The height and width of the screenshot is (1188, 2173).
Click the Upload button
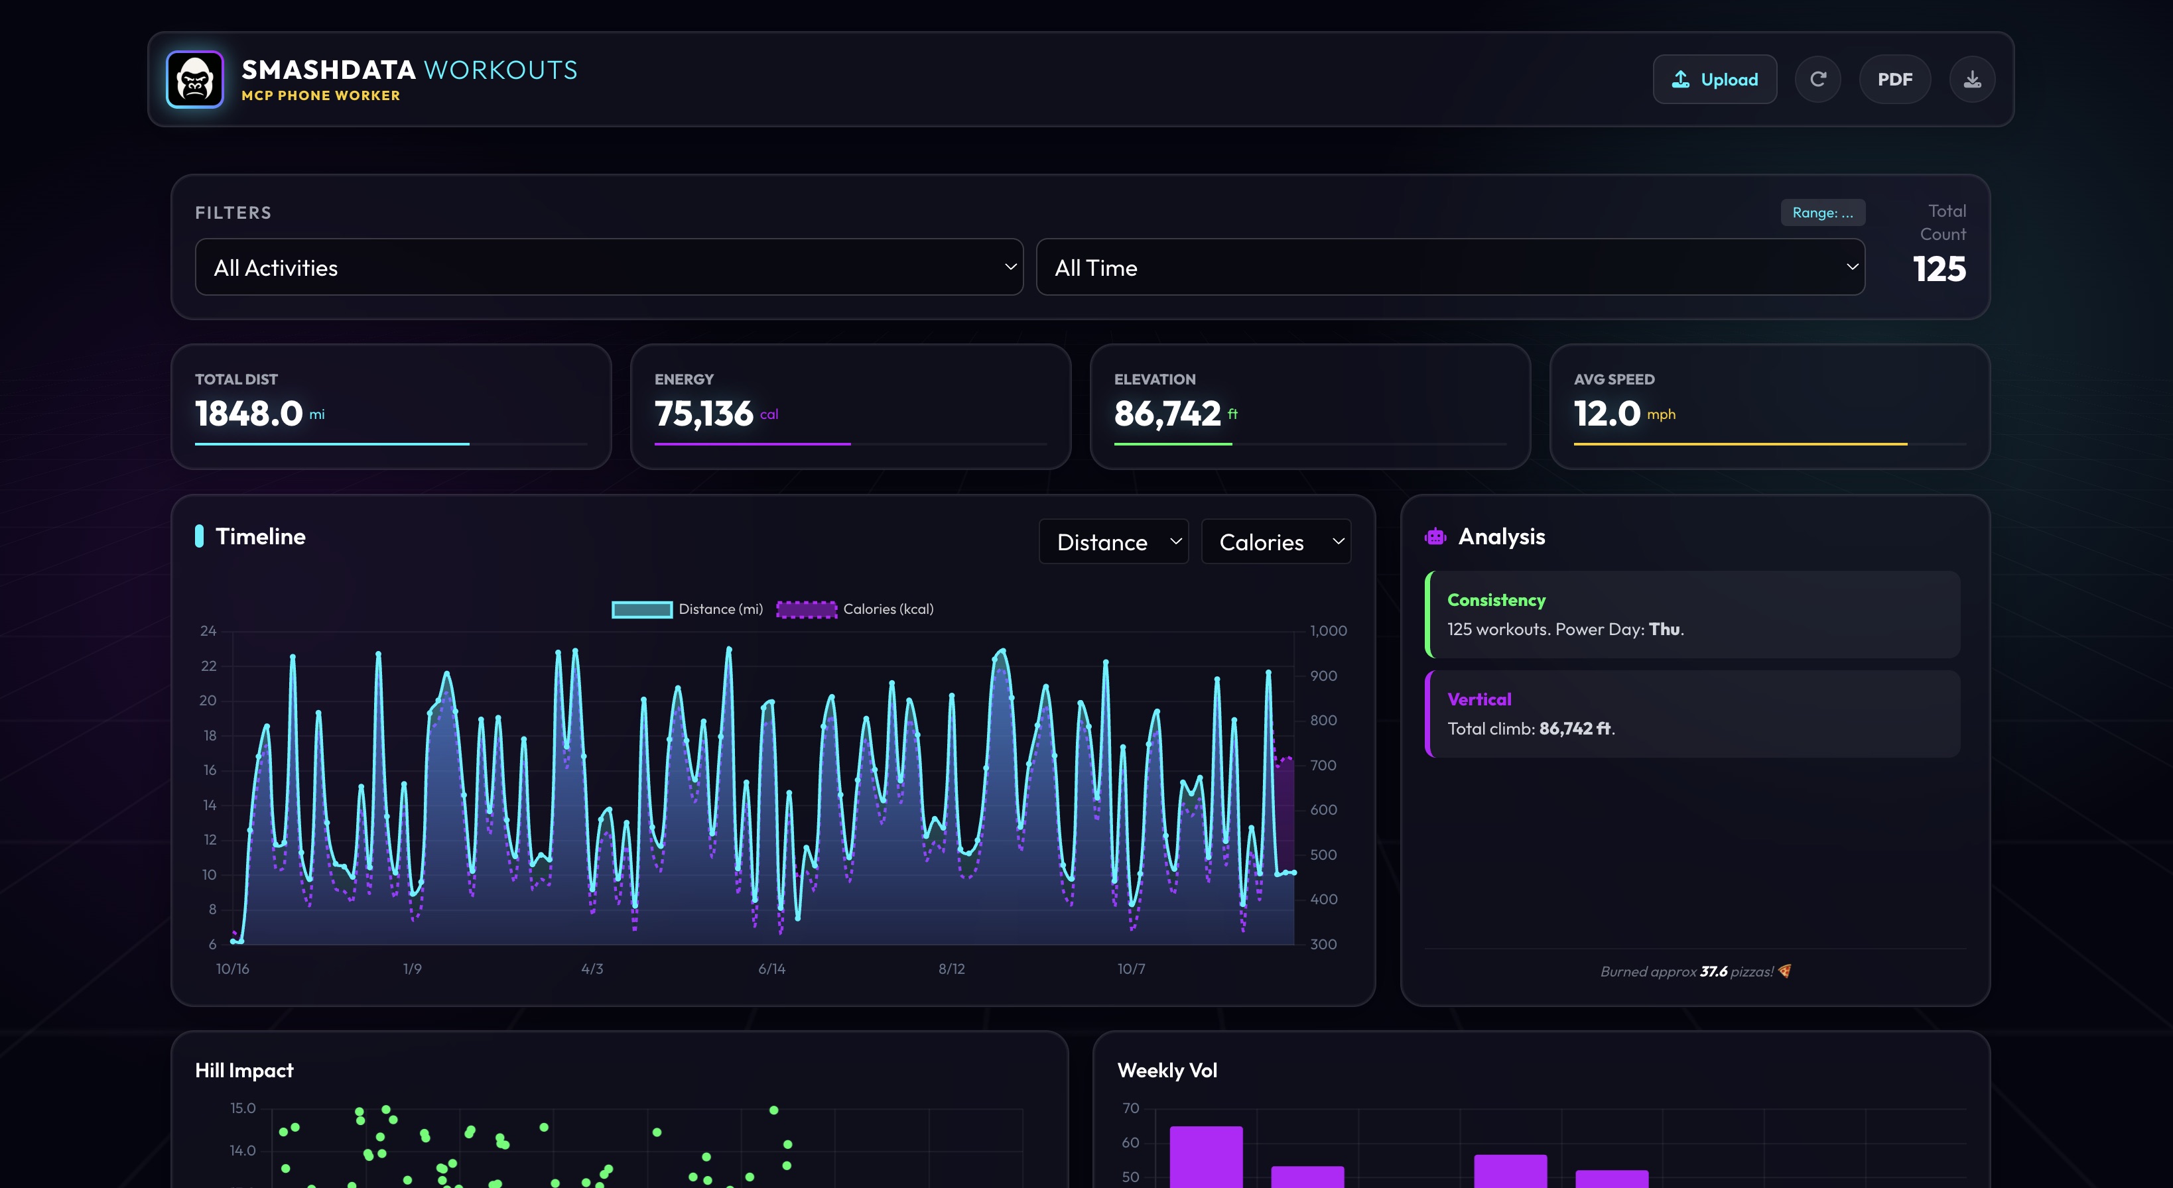click(1715, 78)
